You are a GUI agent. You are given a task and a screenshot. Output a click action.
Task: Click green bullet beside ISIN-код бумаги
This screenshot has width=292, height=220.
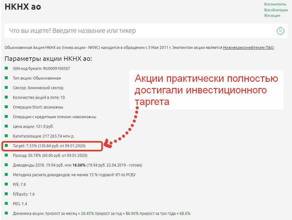[x=6, y=68]
